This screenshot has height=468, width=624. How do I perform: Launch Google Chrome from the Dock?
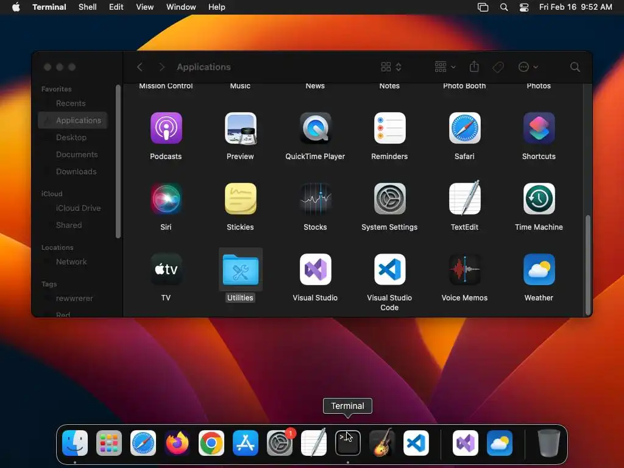(211, 443)
